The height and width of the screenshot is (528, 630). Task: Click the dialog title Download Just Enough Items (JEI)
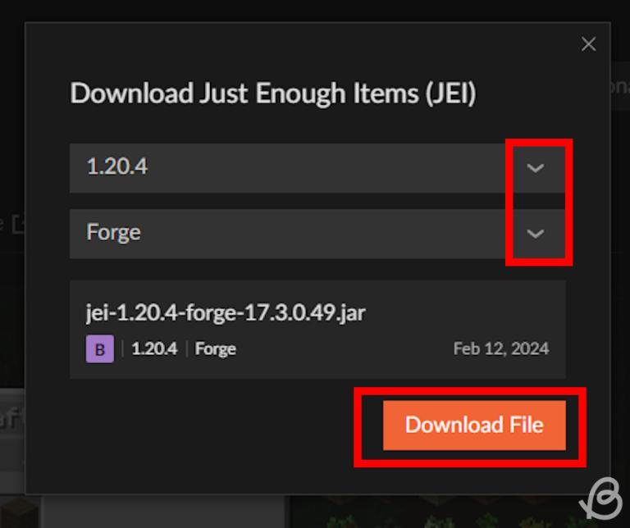pyautogui.click(x=273, y=93)
